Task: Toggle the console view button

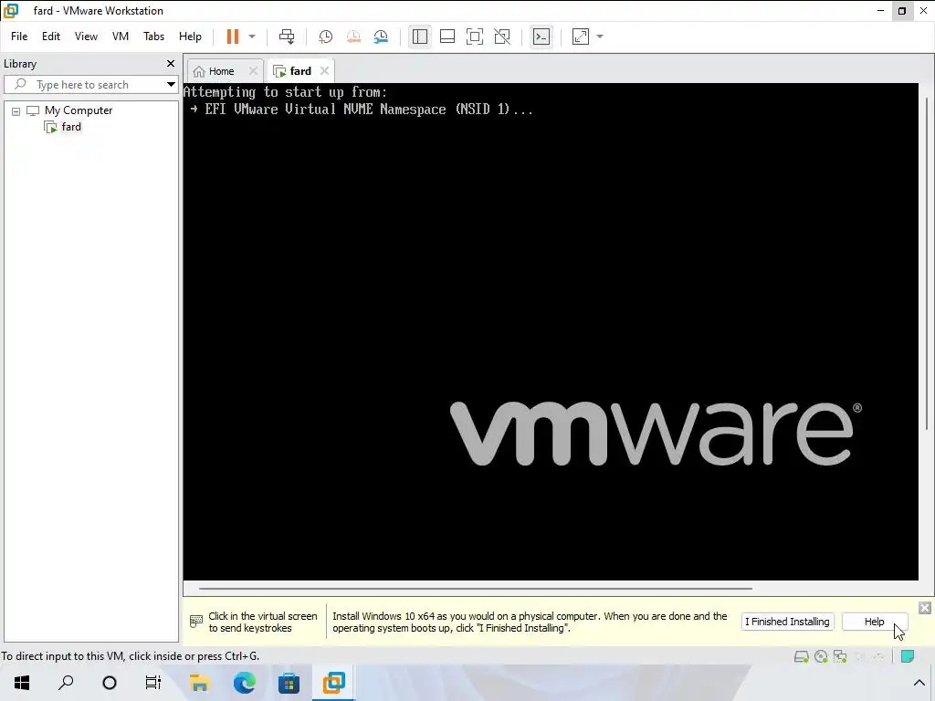Action: tap(541, 37)
